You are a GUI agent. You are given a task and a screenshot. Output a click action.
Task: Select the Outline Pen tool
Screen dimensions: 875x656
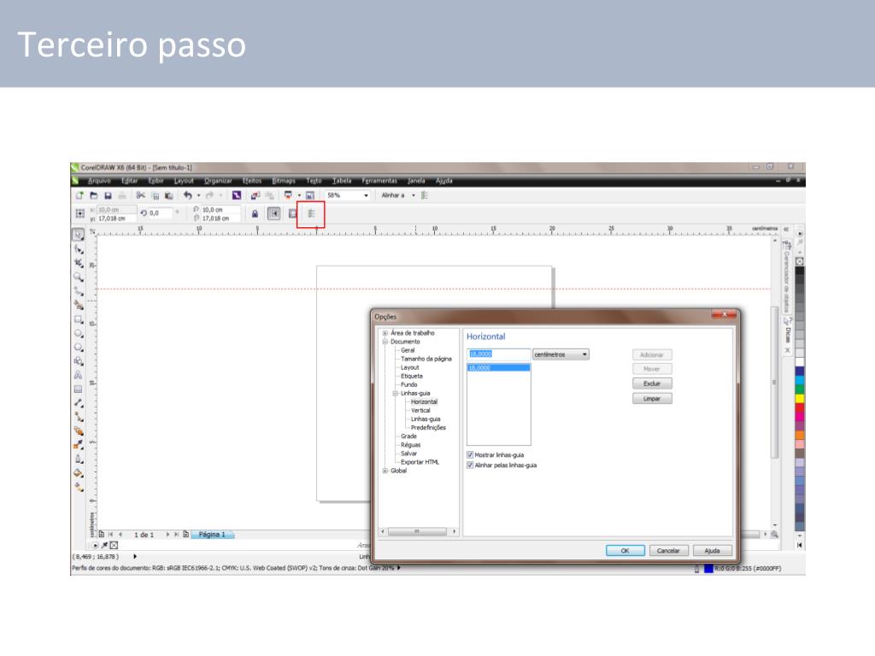(x=79, y=459)
